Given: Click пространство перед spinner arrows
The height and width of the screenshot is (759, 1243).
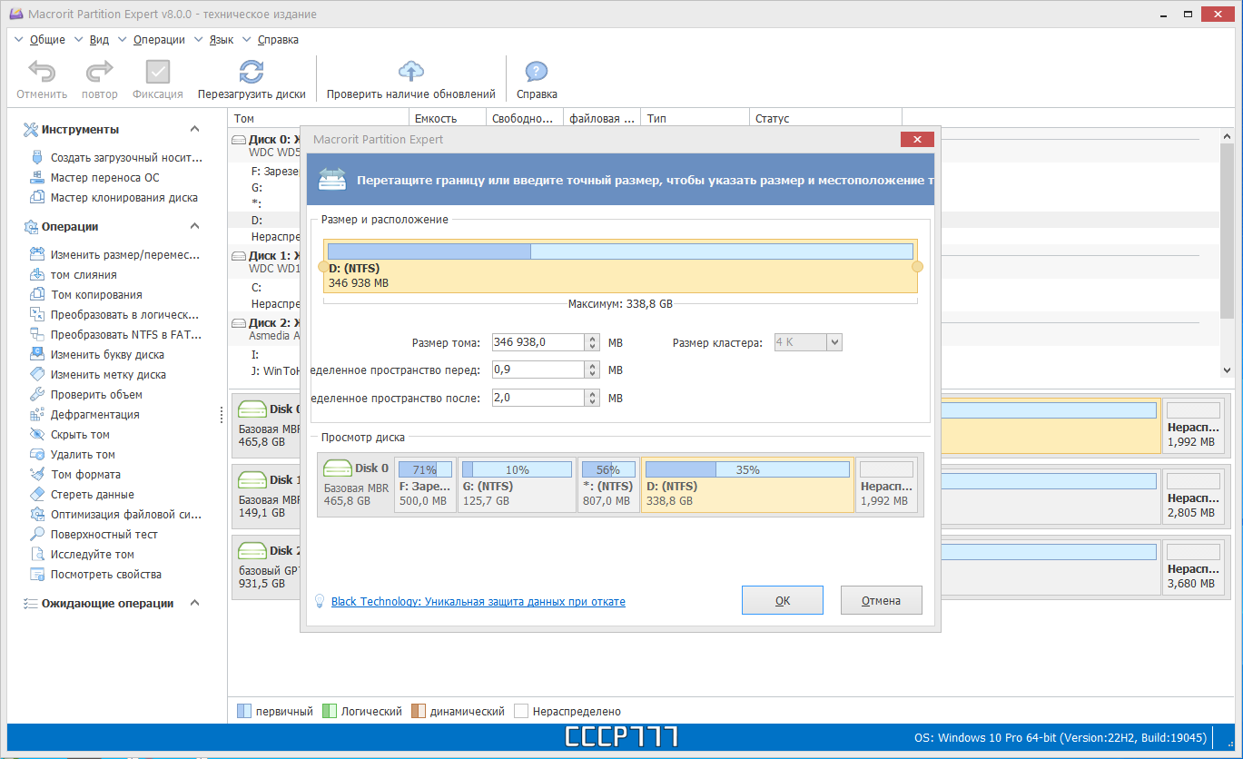Looking at the screenshot, I should click(593, 370).
